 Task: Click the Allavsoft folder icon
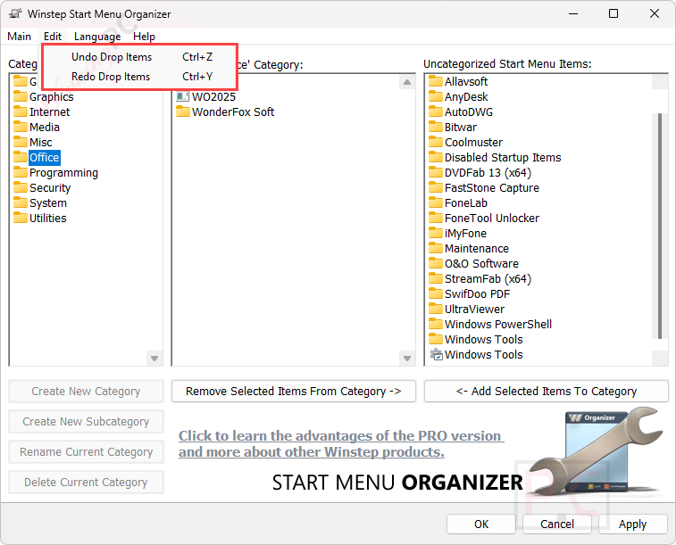[436, 81]
